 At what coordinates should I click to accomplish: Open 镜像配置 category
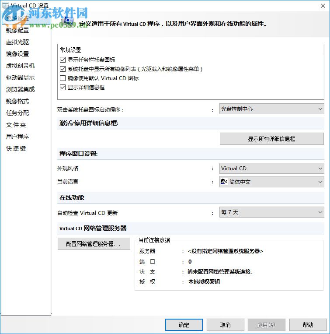tap(17, 30)
